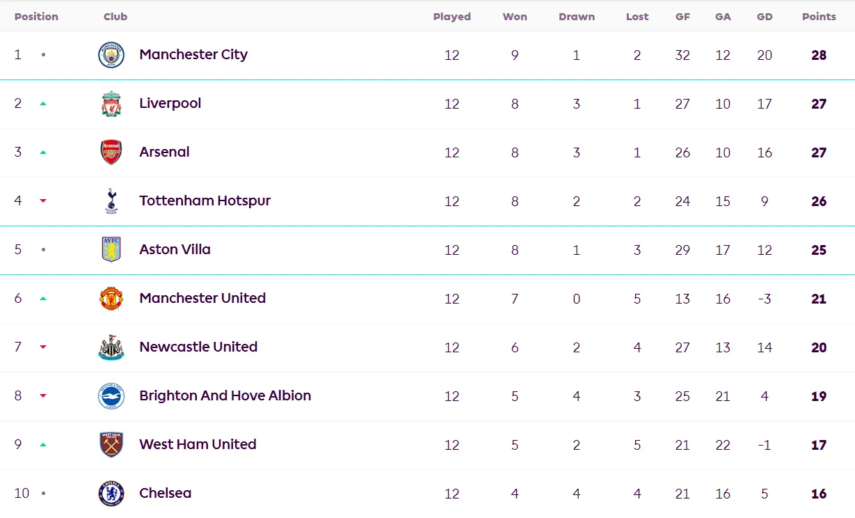Click the Aston Villa crest

(x=111, y=250)
